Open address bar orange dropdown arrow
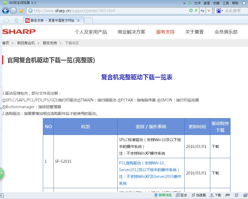The image size is (248, 199). [209, 11]
